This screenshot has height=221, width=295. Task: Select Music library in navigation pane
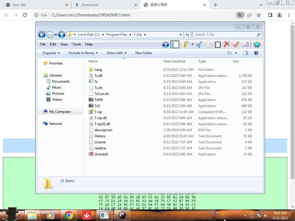click(x=57, y=87)
